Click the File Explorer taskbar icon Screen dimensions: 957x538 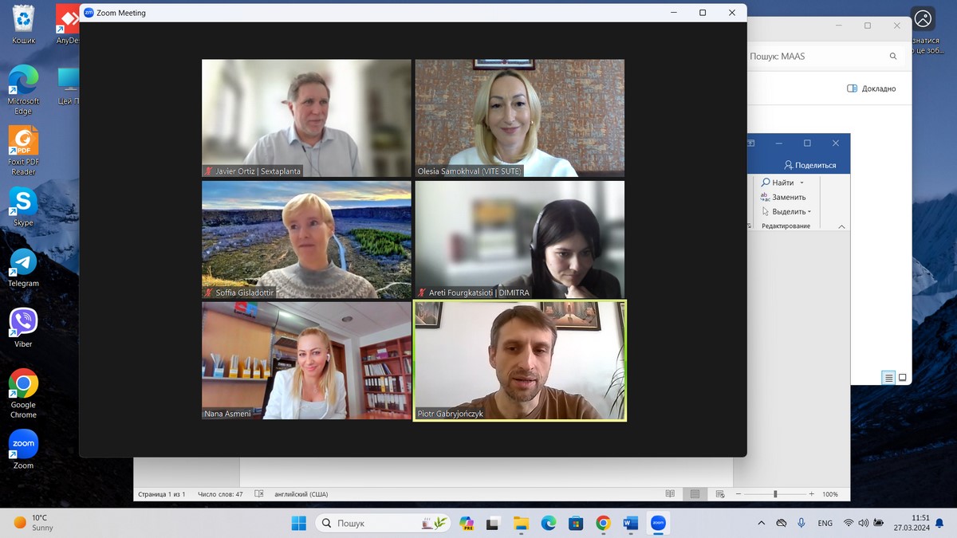[x=521, y=523]
